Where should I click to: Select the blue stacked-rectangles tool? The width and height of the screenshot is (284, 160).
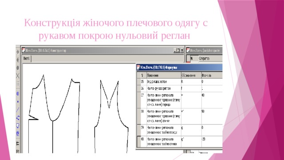click(x=18, y=134)
